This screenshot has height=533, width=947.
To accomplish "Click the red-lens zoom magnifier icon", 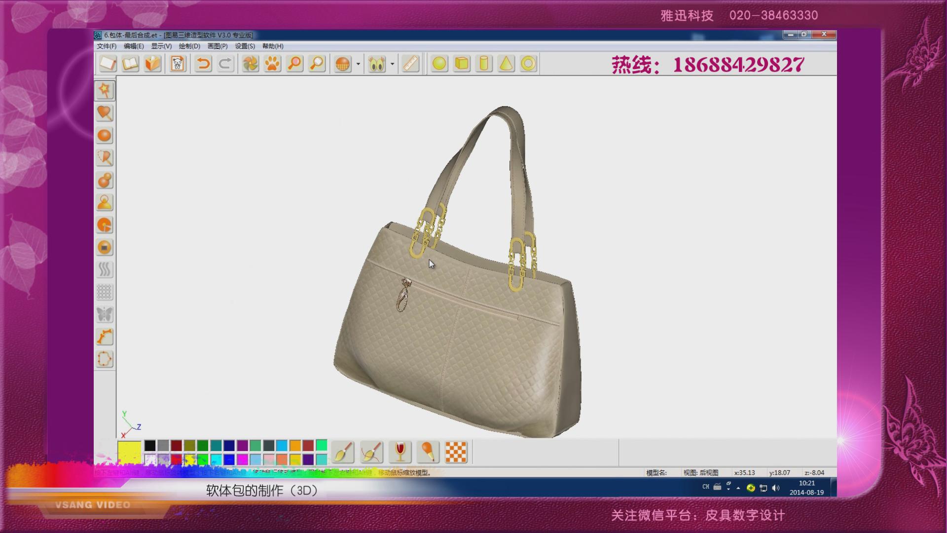I will [x=295, y=64].
